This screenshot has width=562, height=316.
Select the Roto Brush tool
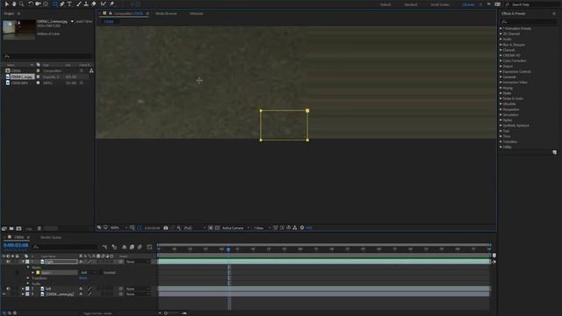tap(104, 4)
